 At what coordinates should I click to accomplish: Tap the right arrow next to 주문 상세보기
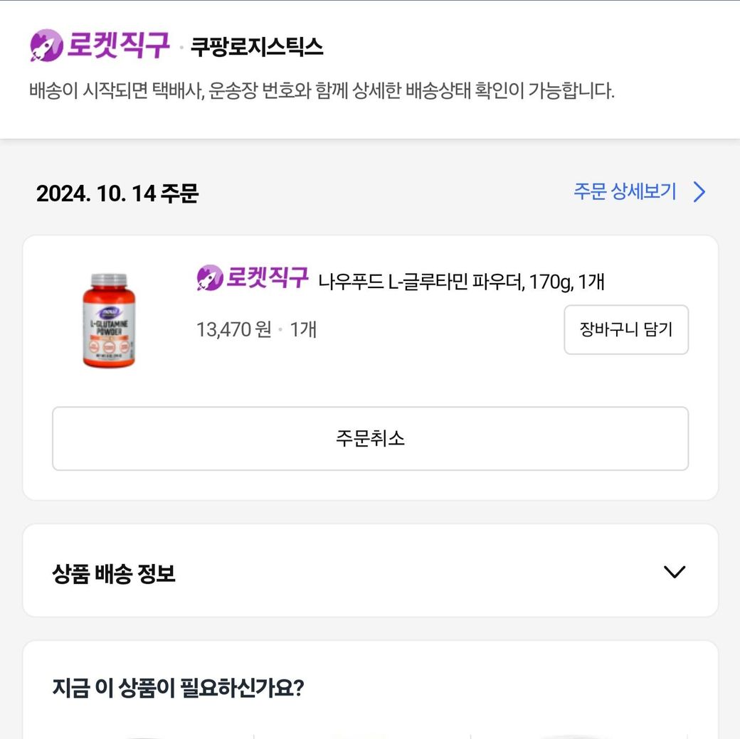click(699, 192)
